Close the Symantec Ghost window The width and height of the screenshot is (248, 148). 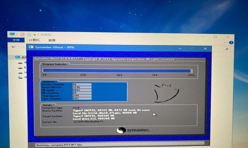click(x=205, y=48)
